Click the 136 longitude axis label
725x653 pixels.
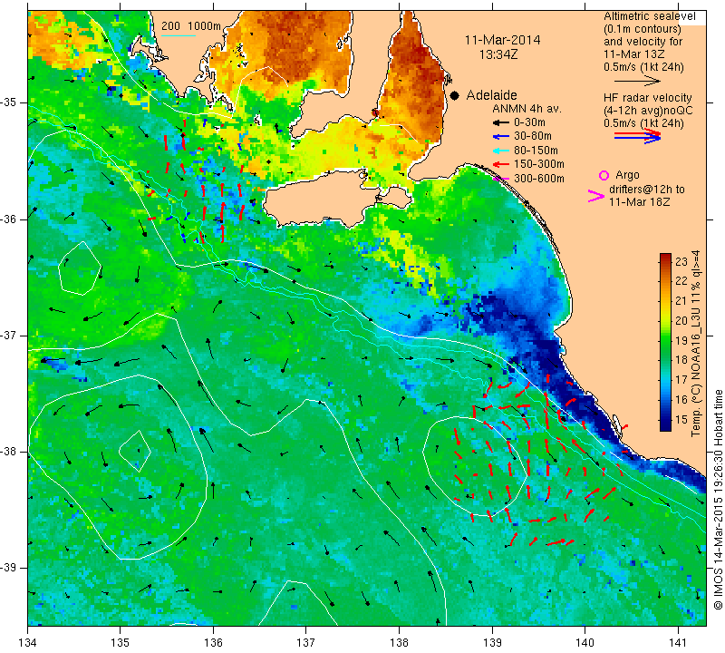pyautogui.click(x=213, y=643)
